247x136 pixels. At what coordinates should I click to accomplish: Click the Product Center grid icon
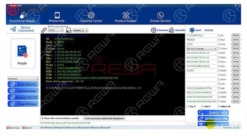pos(126,15)
